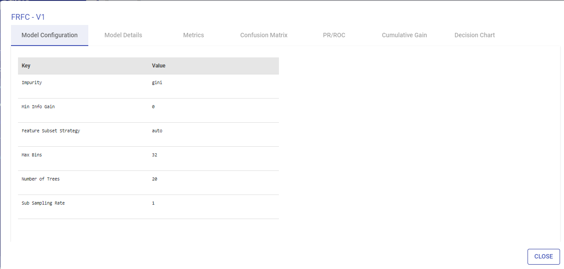564x269 pixels.
Task: Select the value 20 for Number of Trees
Action: [x=155, y=179]
